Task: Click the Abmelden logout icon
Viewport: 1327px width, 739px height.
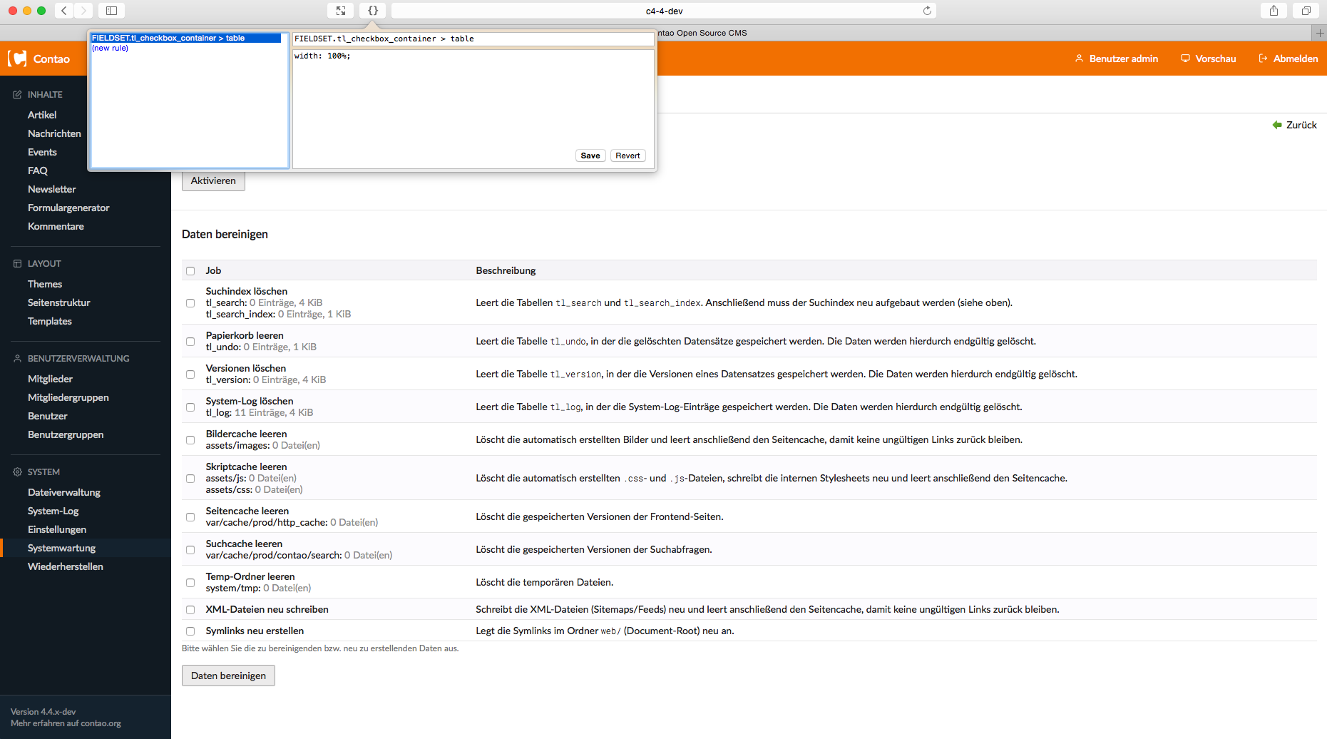Action: point(1263,58)
